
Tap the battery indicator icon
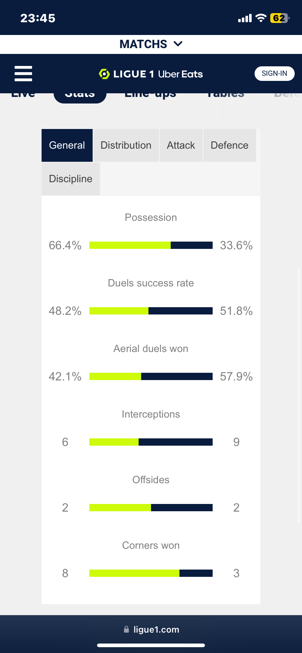[x=279, y=18]
